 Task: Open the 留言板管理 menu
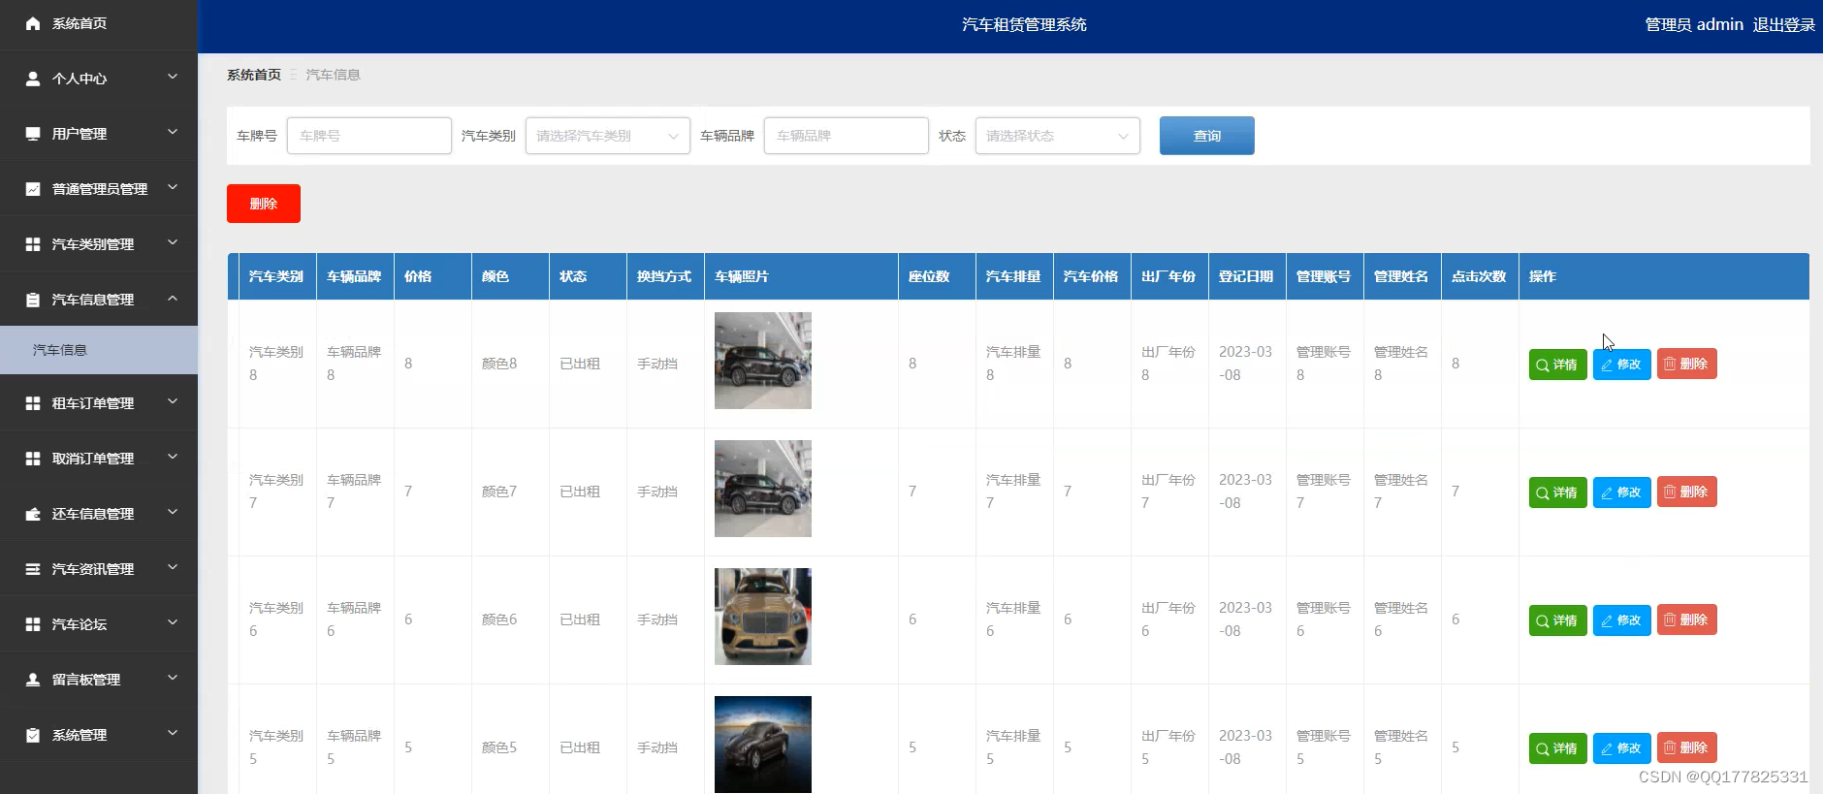tap(99, 680)
